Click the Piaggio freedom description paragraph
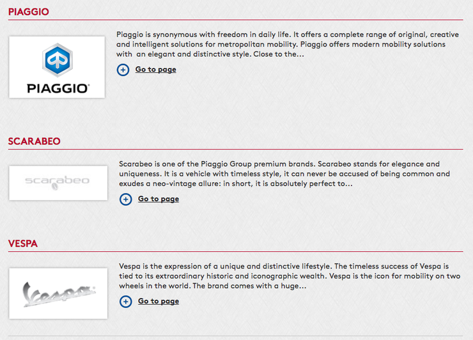 (x=288, y=44)
